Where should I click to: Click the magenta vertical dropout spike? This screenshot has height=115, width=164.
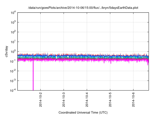[33, 75]
